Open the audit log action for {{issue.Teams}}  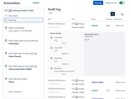tap(23, 55)
